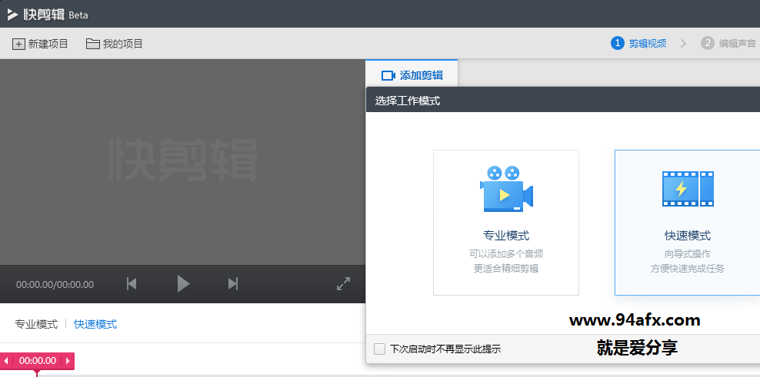Click the 新建项目 plus icon
The width and height of the screenshot is (760, 377).
(18, 44)
